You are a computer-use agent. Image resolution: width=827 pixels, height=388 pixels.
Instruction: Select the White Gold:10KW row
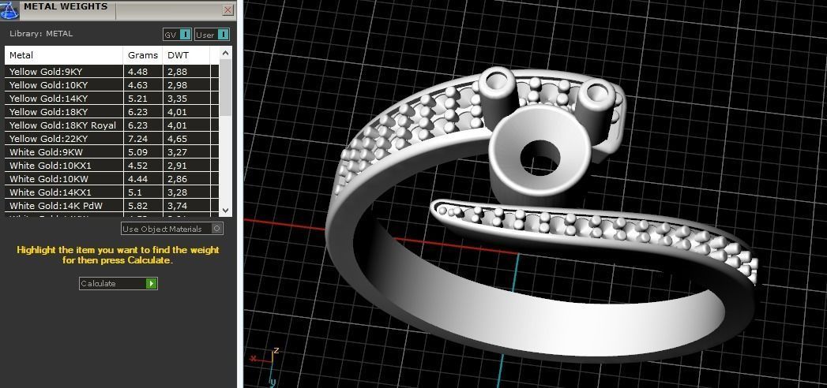[x=112, y=179]
